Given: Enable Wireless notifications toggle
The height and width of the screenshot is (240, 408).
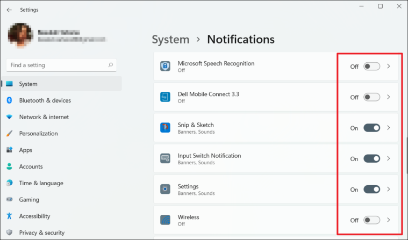Looking at the screenshot, I should coord(371,220).
